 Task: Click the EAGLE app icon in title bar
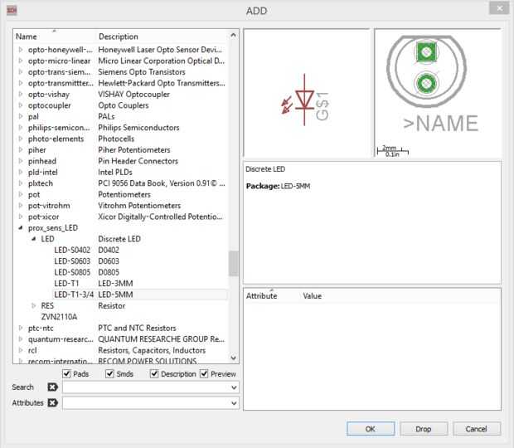[x=12, y=11]
